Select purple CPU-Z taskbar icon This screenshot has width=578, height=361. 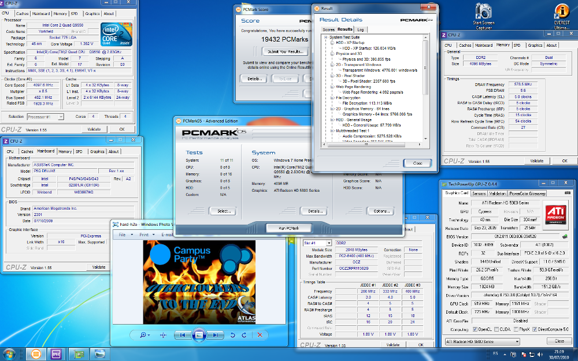pyautogui.click(x=56, y=355)
